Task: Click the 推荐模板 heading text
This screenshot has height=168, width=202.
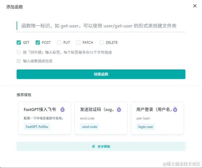Action: pos(24,95)
